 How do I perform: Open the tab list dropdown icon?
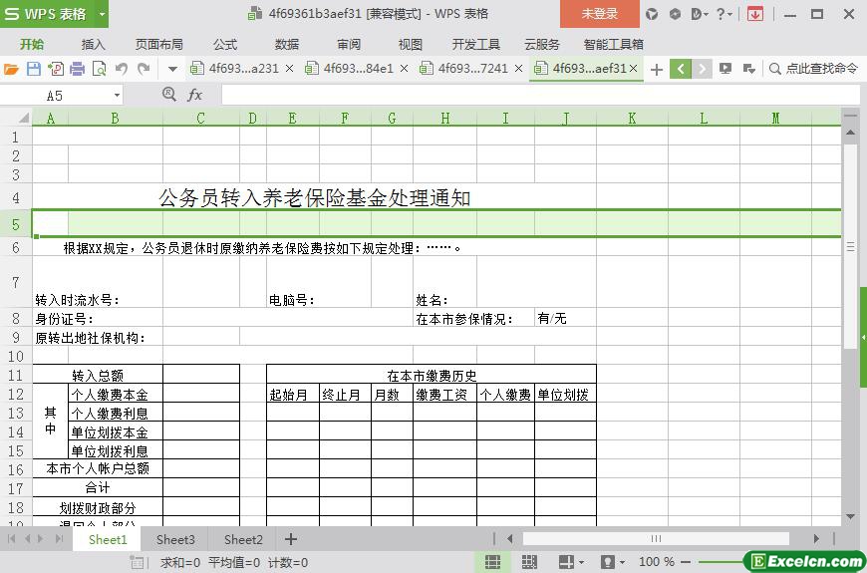pyautogui.click(x=749, y=69)
